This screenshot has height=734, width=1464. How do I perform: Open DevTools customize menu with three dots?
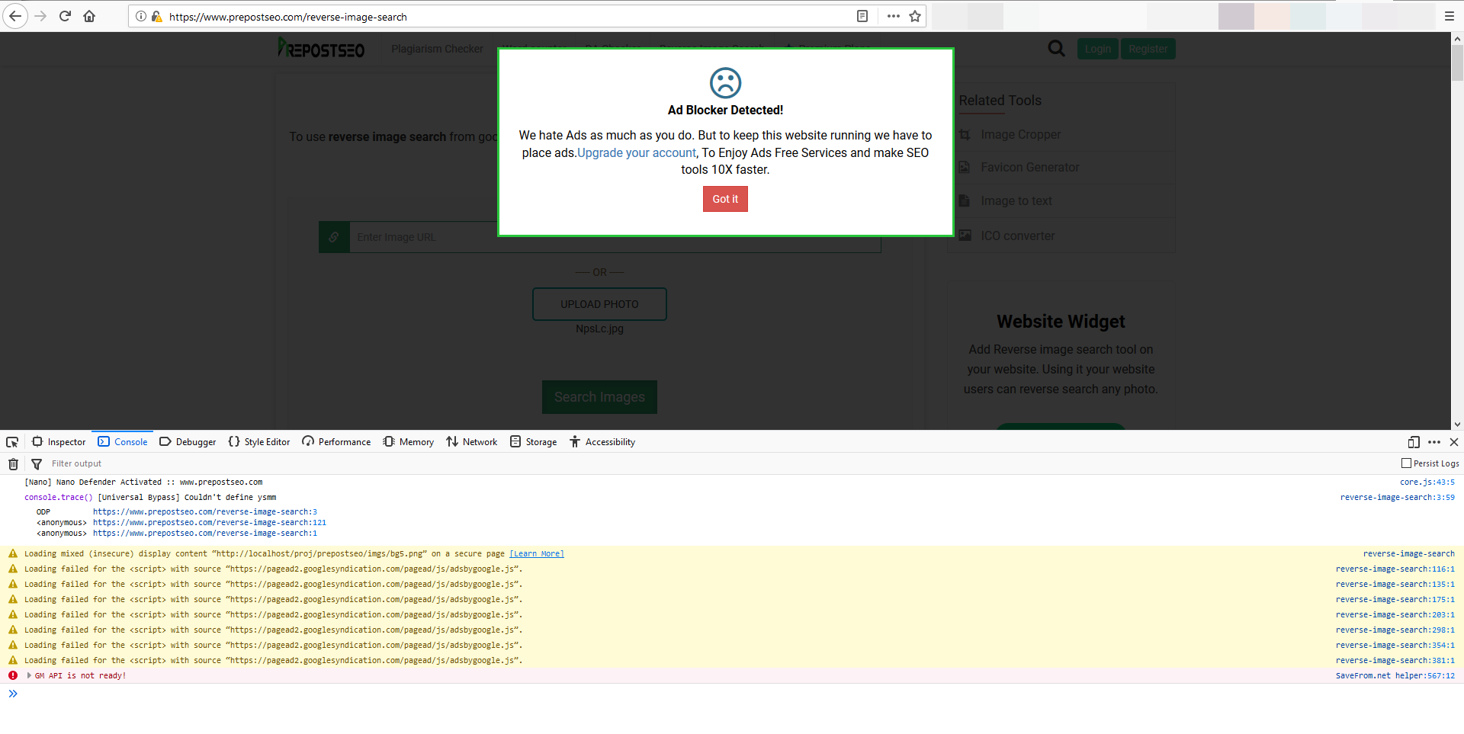click(x=1434, y=442)
